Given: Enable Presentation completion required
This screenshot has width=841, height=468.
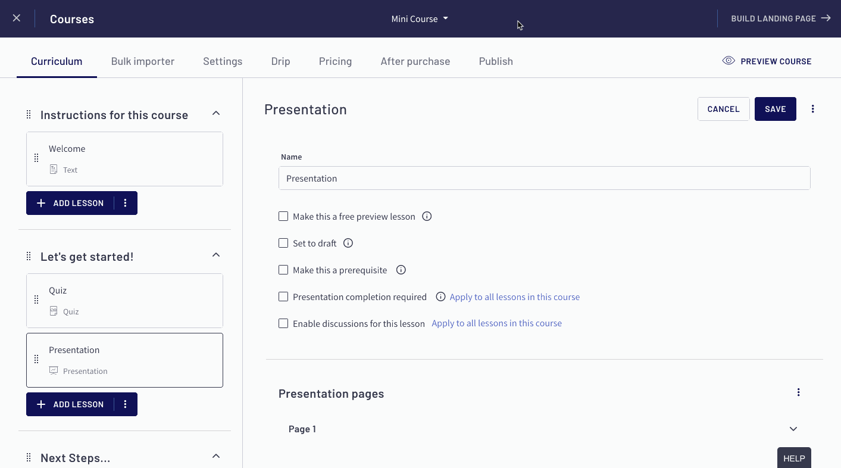Looking at the screenshot, I should 283,297.
